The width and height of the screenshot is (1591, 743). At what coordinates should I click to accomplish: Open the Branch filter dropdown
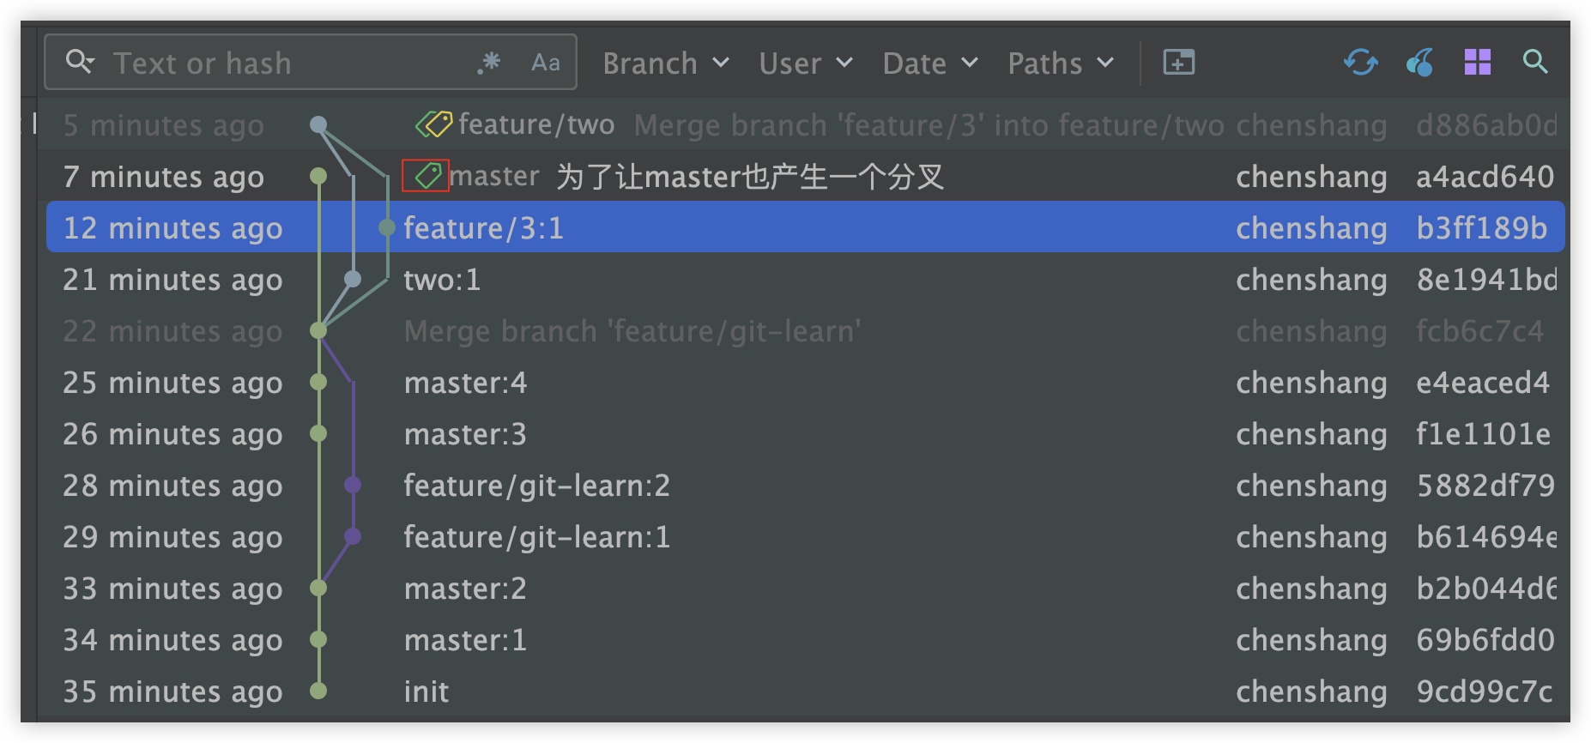665,63
